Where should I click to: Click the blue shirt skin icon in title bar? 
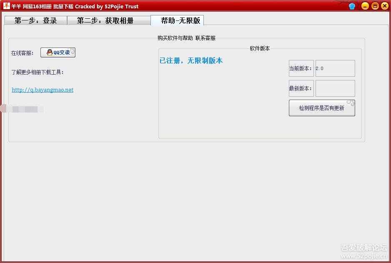point(352,6)
